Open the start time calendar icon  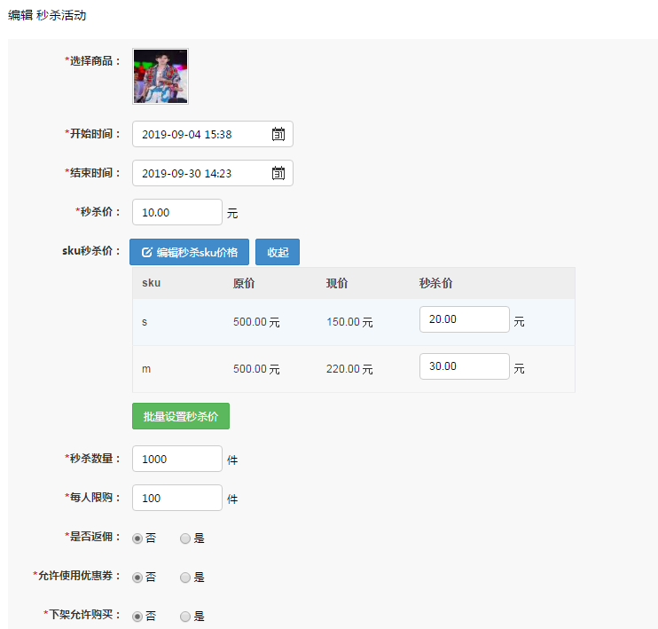pos(278,134)
